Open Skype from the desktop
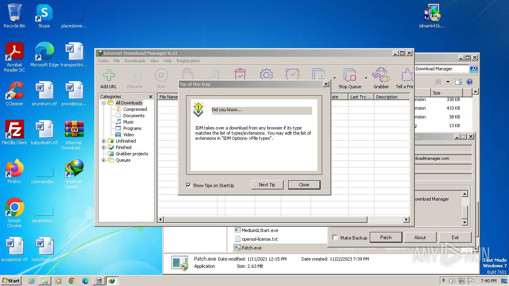Image resolution: width=509 pixels, height=286 pixels. pyautogui.click(x=44, y=16)
